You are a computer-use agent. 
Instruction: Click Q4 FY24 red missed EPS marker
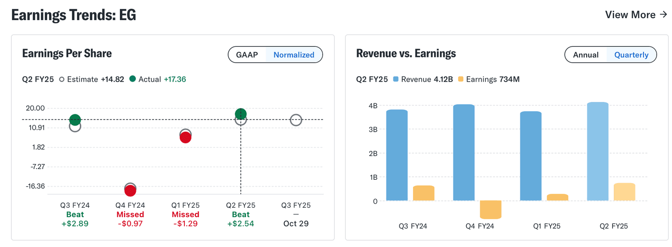click(130, 191)
